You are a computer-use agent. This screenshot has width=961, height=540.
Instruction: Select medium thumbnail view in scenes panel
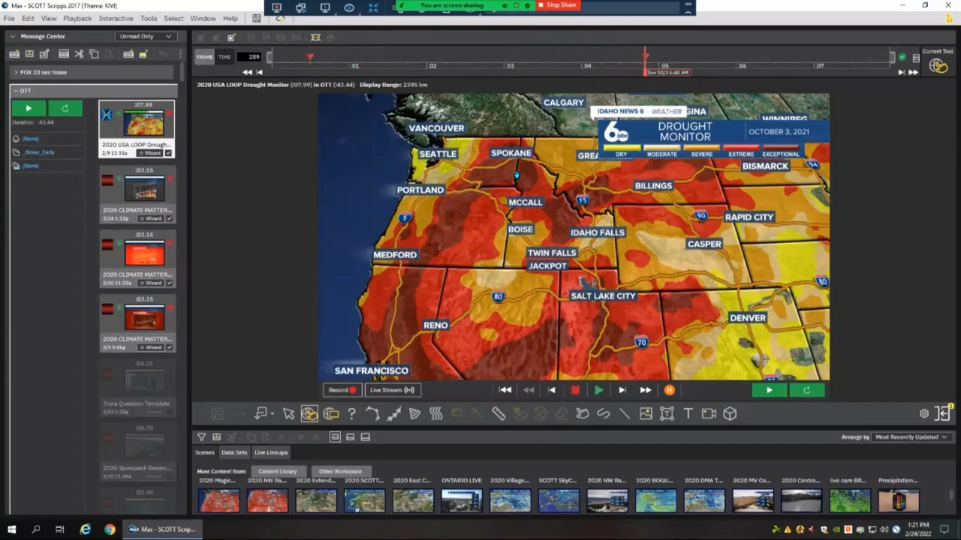tap(350, 436)
